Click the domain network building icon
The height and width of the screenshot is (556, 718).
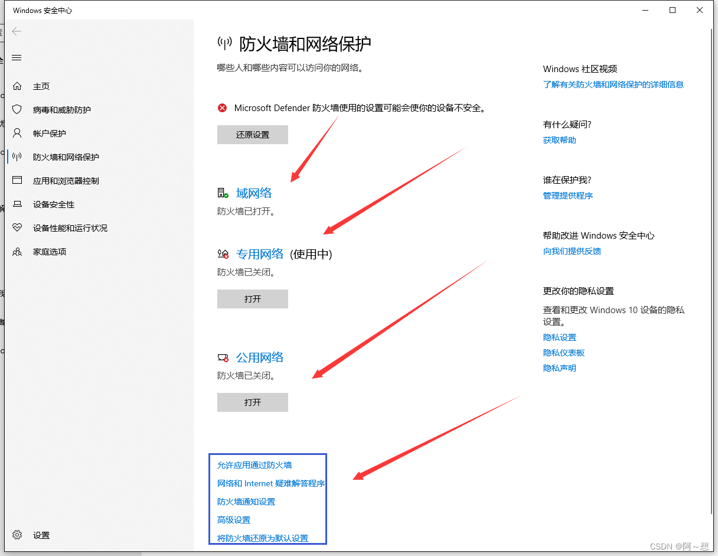pos(223,193)
